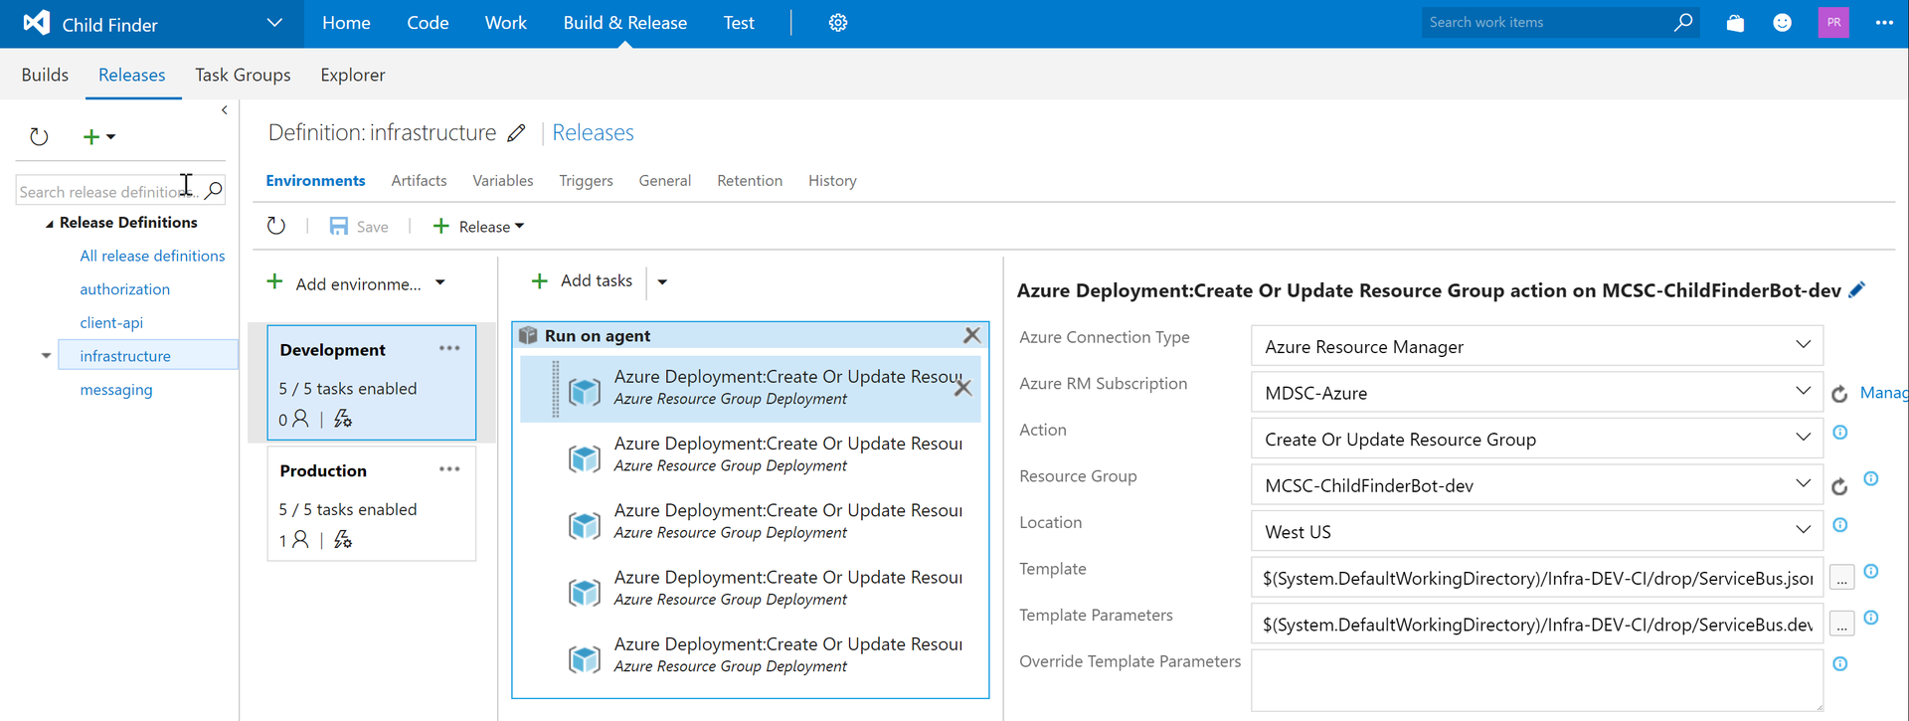Click the pencil icon beside definition name

516,133
